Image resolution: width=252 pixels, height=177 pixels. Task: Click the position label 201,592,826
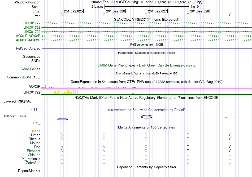pos(115,11)
